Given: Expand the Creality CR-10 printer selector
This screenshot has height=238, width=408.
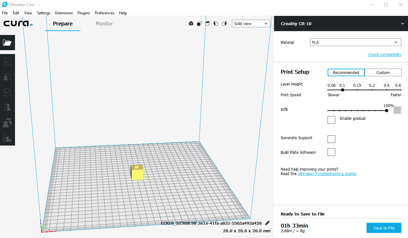Looking at the screenshot, I should tap(341, 24).
